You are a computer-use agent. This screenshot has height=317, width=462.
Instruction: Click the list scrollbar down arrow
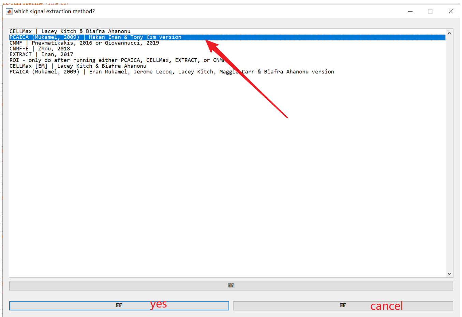[x=449, y=273]
